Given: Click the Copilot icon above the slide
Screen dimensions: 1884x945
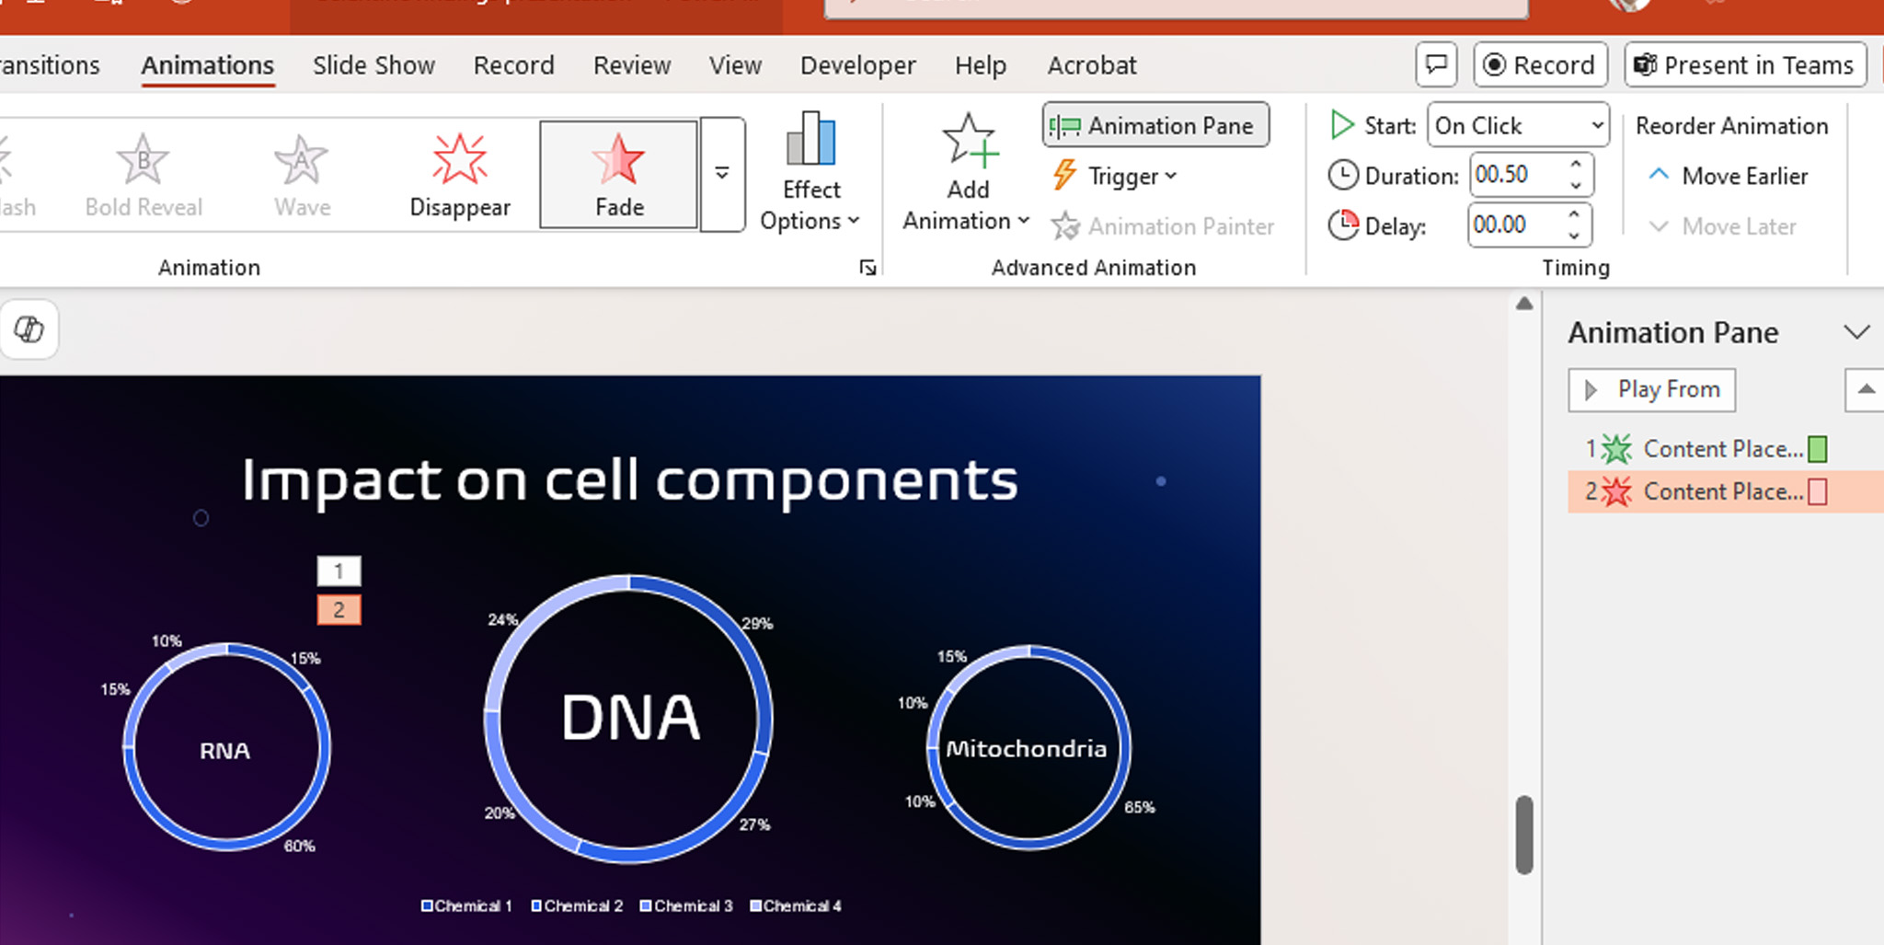Looking at the screenshot, I should (x=29, y=328).
